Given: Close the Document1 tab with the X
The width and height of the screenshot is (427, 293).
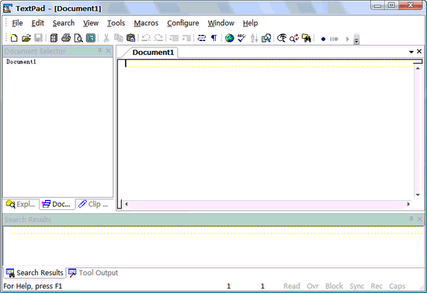Looking at the screenshot, I should point(419,51).
